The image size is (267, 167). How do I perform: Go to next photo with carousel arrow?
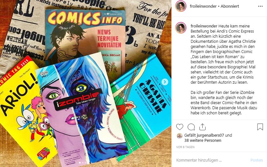(x=165, y=82)
